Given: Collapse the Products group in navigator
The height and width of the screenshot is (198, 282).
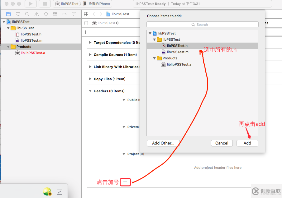Looking at the screenshot, I should pos(8,47).
